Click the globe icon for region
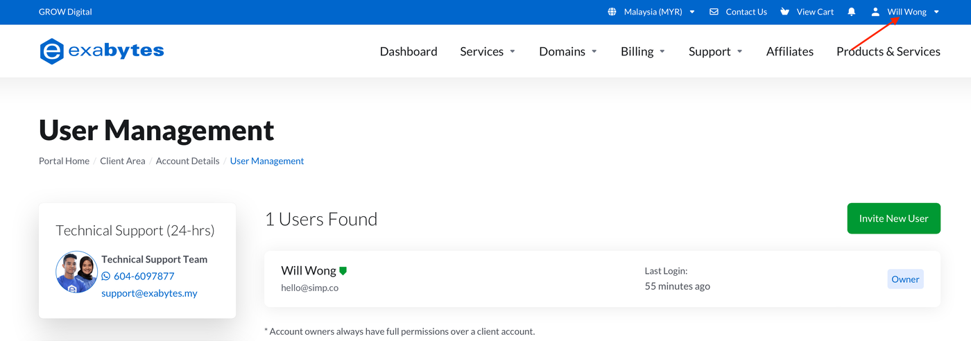This screenshot has height=341, width=971. 612,12
